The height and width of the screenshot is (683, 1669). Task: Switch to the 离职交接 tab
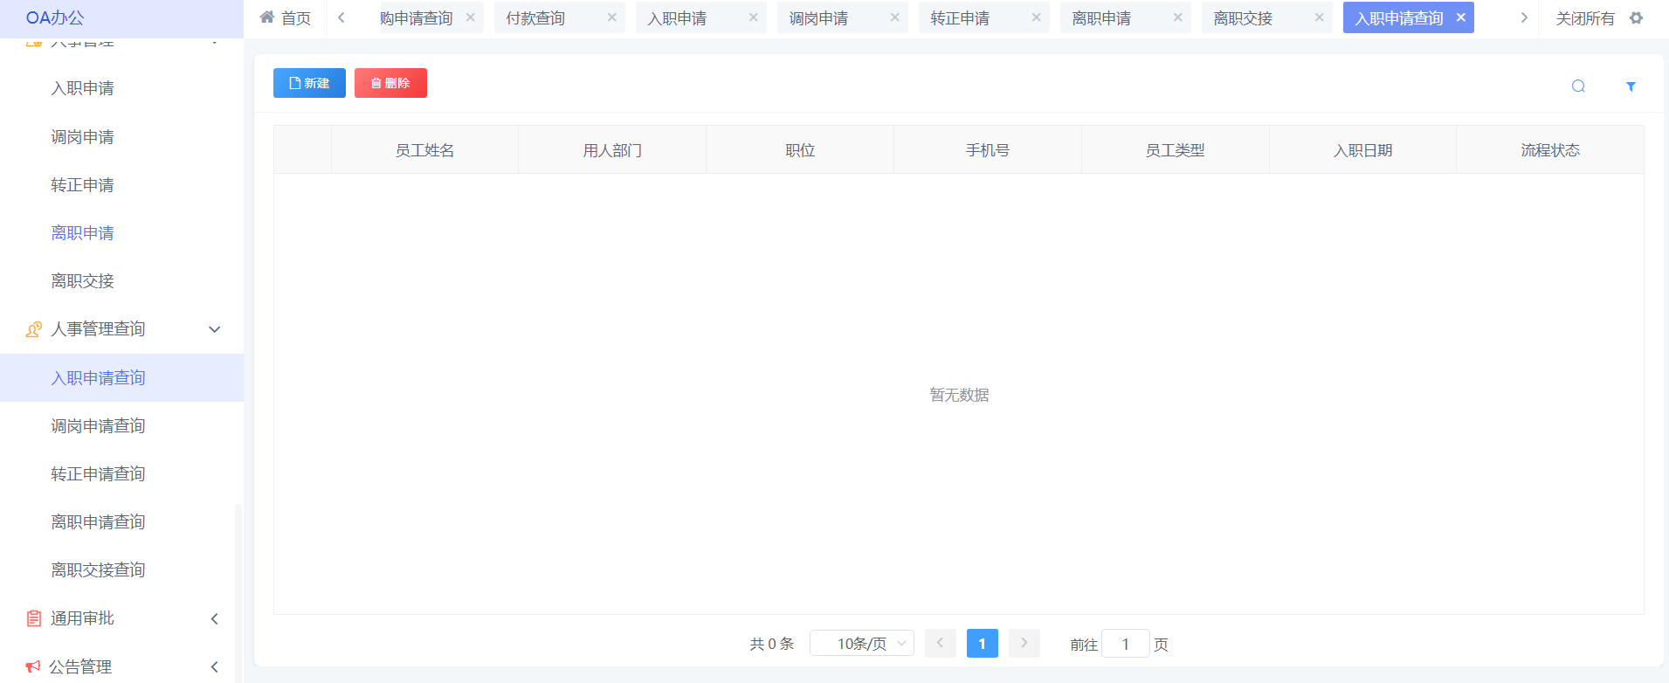pos(1243,18)
